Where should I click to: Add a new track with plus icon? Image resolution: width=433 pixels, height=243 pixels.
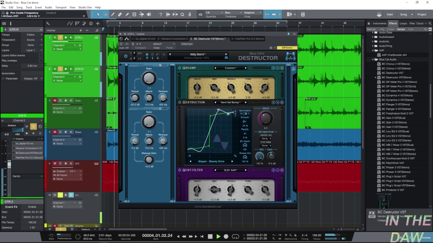pyautogui.click(x=98, y=23)
